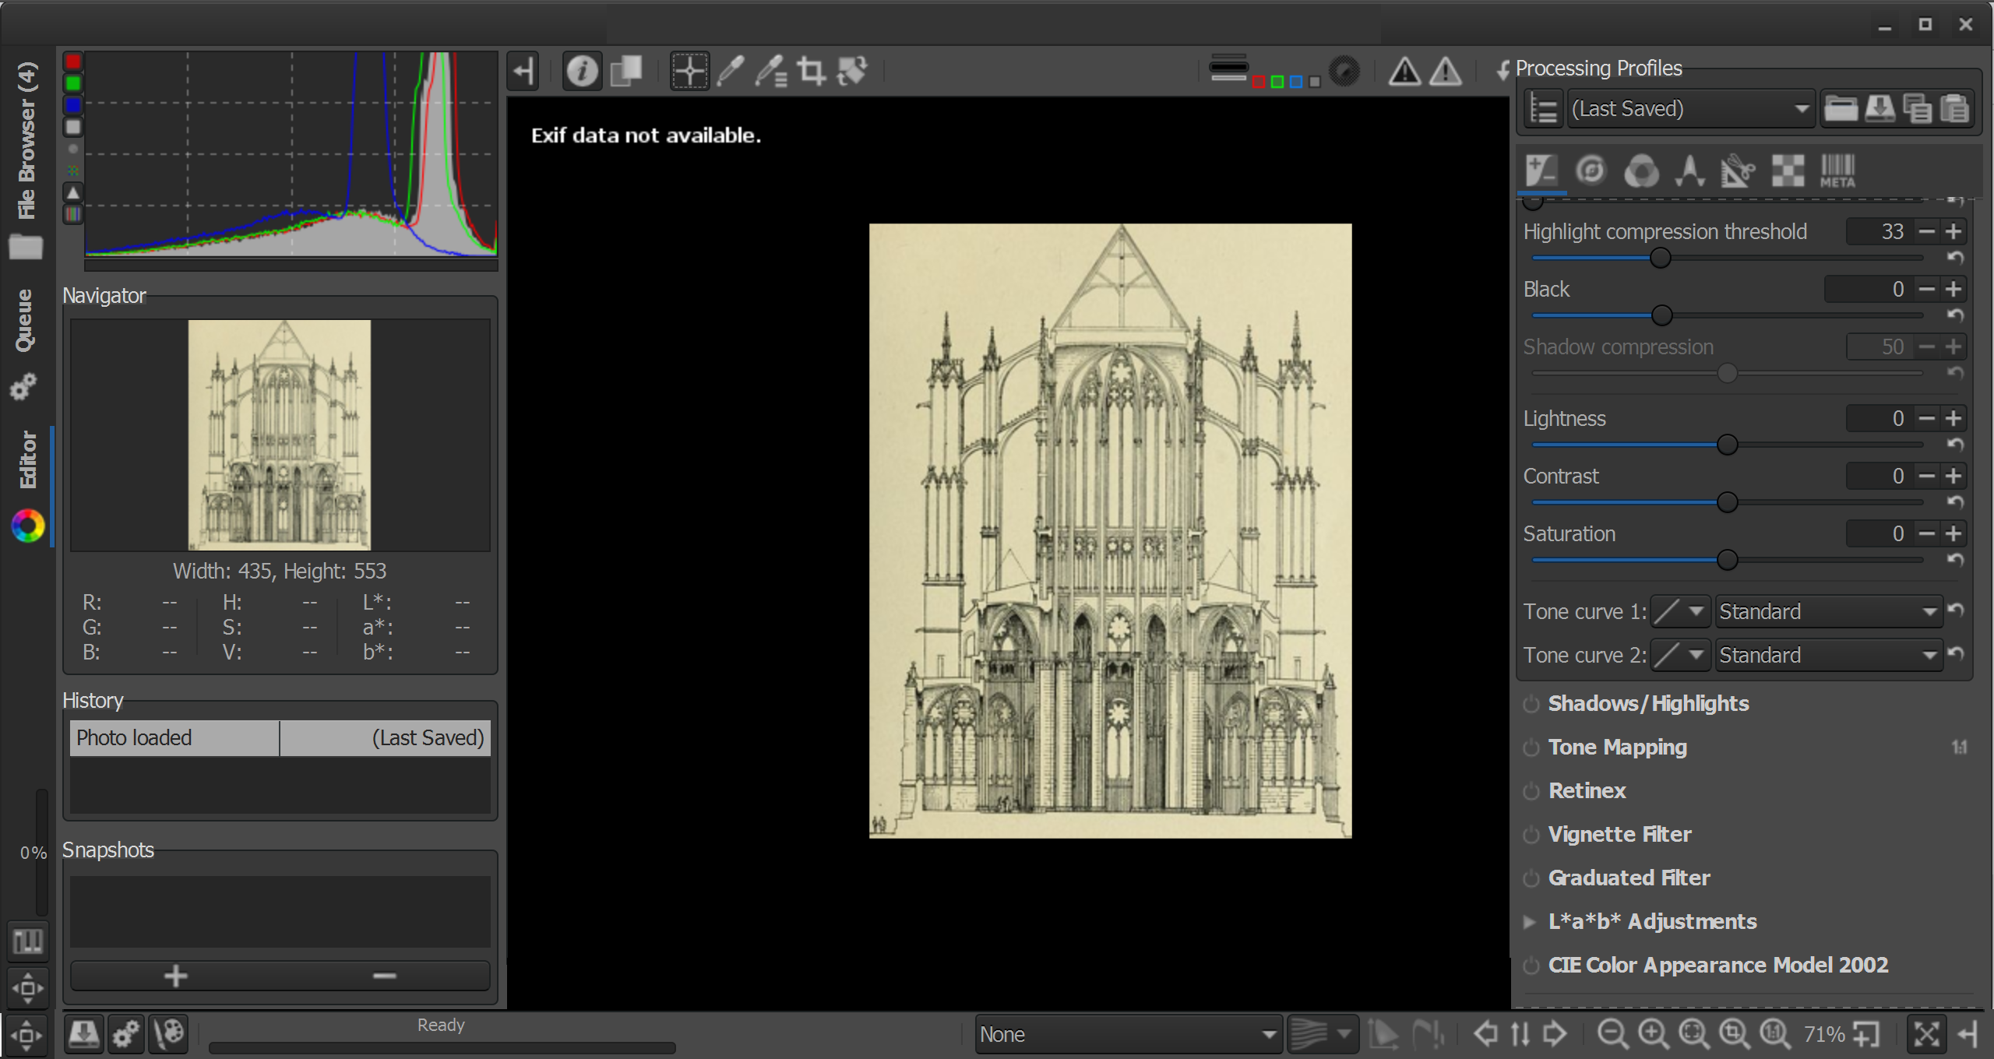This screenshot has width=1994, height=1059.
Task: Toggle the focus mask circle icon
Action: (x=1344, y=72)
